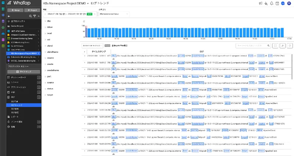The height and width of the screenshot is (156, 294).
Task: Click the green globe icon in the left rail
Action: [x=3, y=27]
